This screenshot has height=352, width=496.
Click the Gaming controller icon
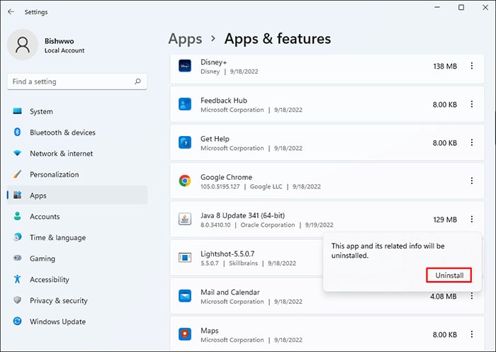click(x=18, y=258)
